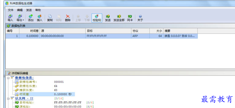Click the 目标地址 row icon
This screenshot has width=235, height=108.
[x=17, y=103]
